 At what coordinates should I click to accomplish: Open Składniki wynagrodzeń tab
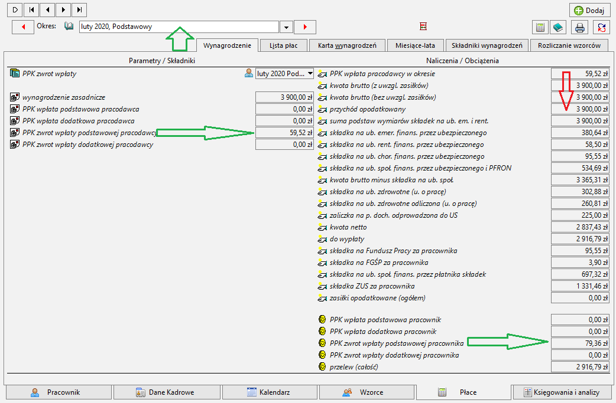[487, 45]
